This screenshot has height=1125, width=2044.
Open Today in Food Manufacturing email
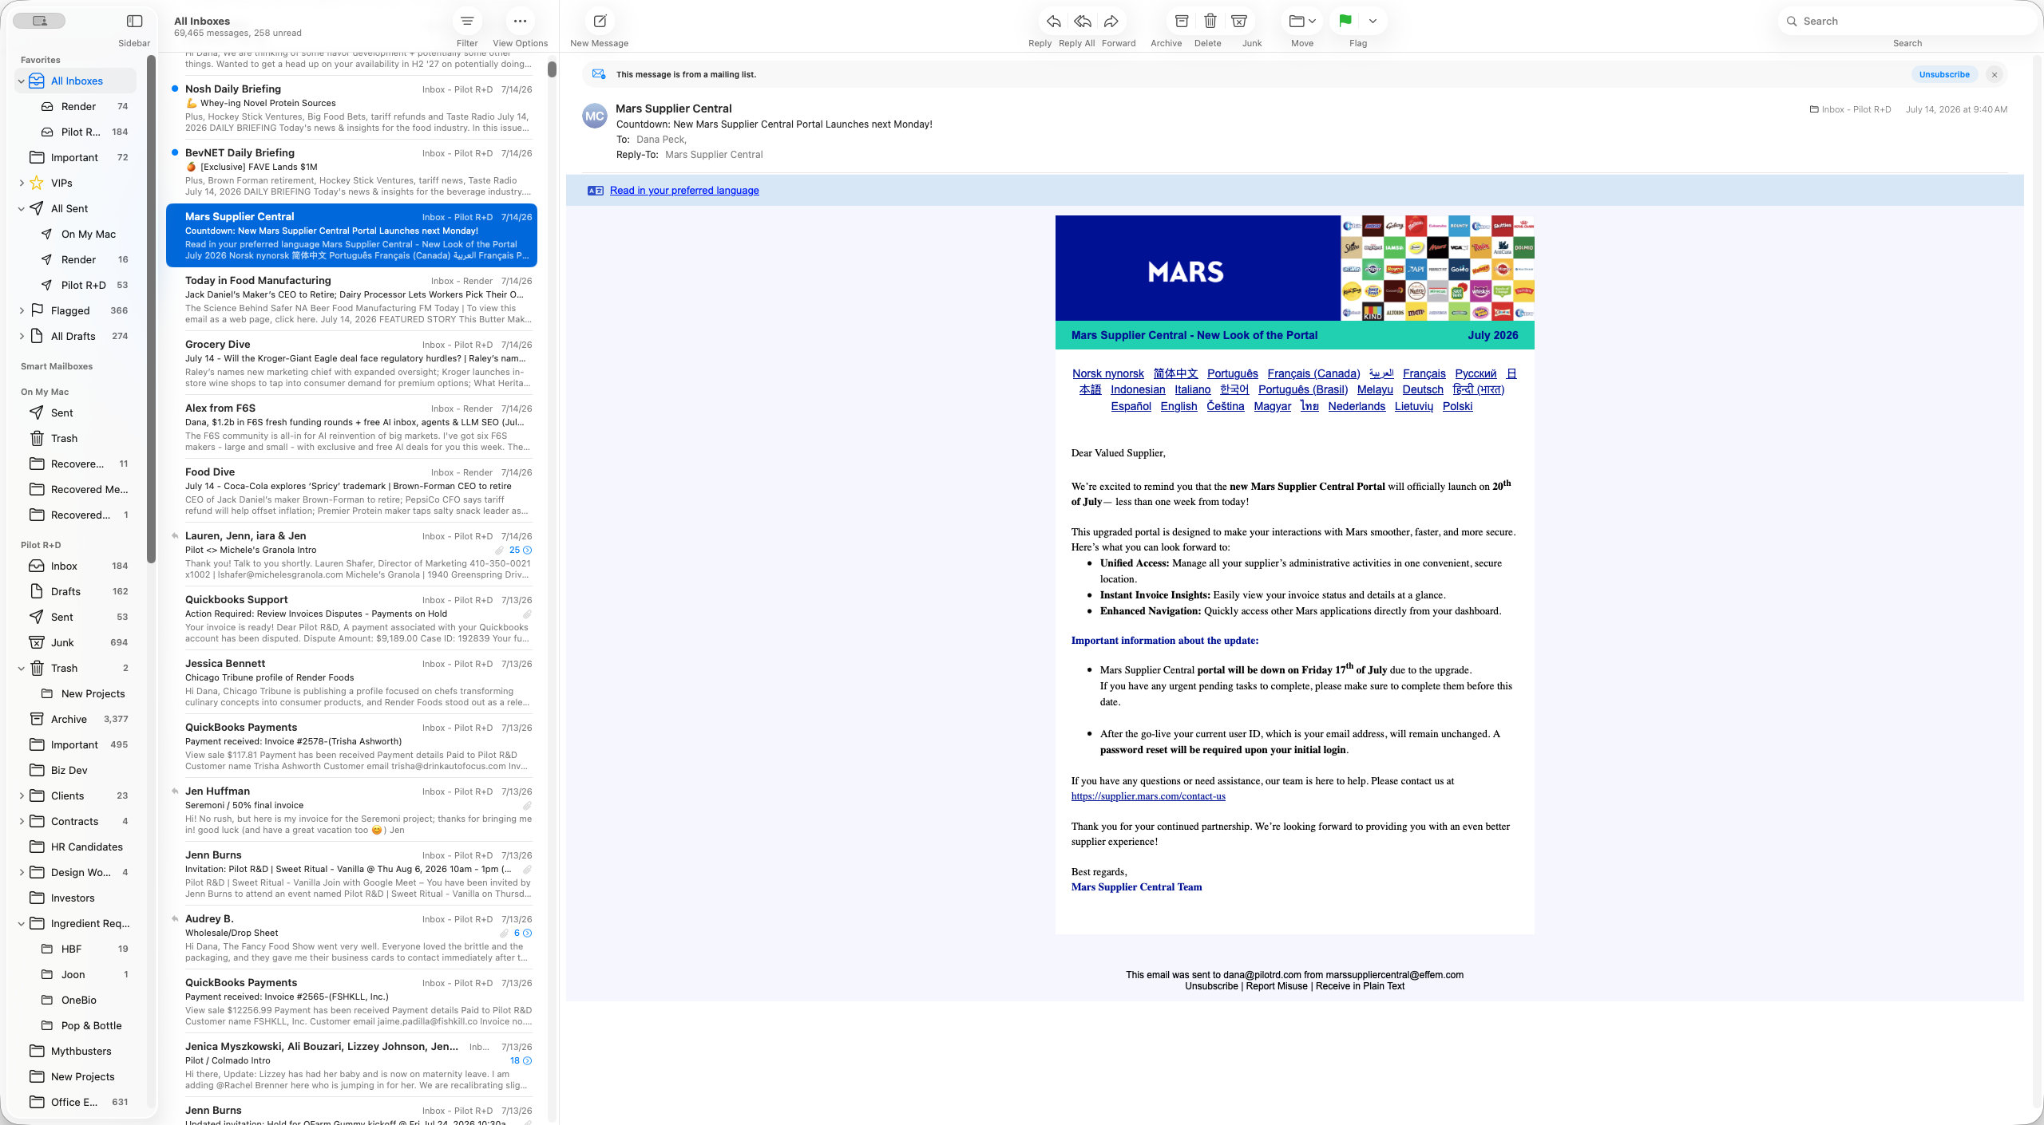351,300
